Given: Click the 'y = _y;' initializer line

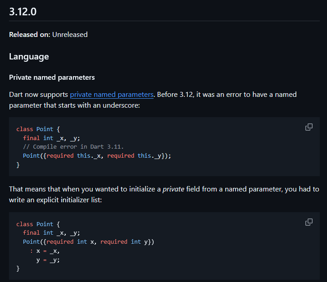Looking at the screenshot, I should (x=48, y=260).
